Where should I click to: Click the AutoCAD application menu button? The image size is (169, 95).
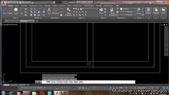pyautogui.click(x=4, y=3)
